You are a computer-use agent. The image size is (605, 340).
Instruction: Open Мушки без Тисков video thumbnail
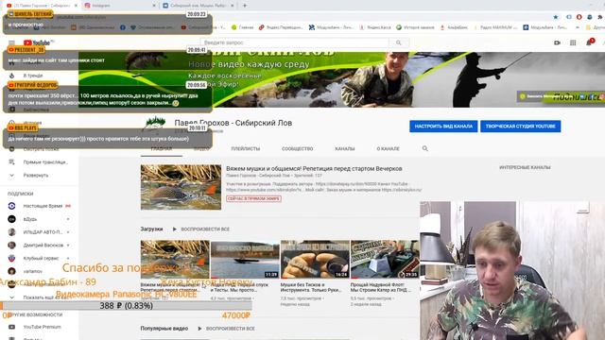(x=315, y=260)
